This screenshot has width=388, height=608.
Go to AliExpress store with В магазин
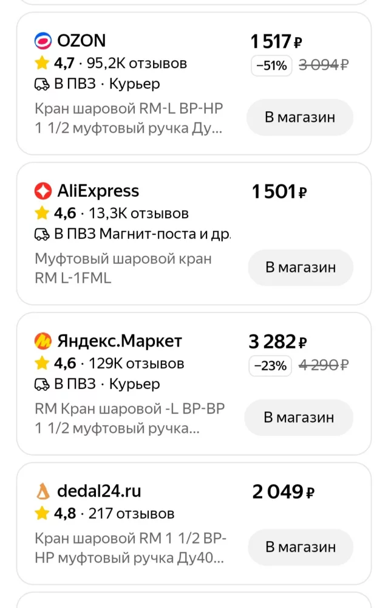(x=301, y=267)
